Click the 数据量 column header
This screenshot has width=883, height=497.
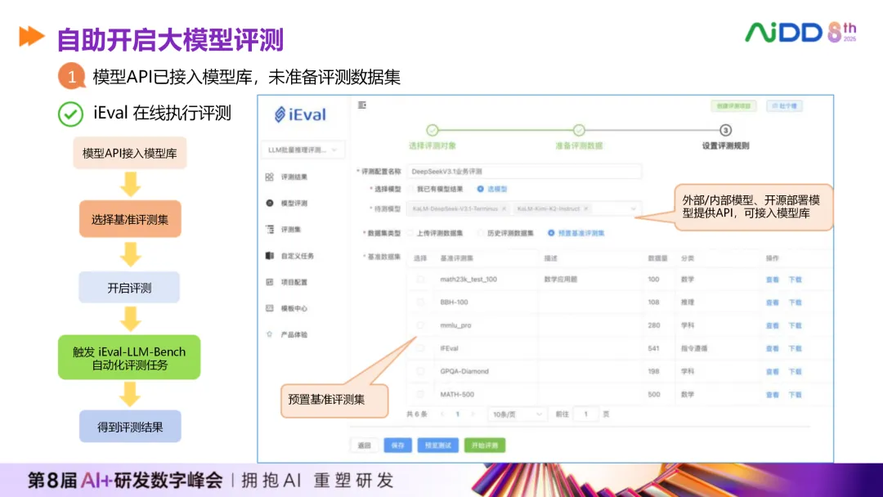click(x=657, y=258)
